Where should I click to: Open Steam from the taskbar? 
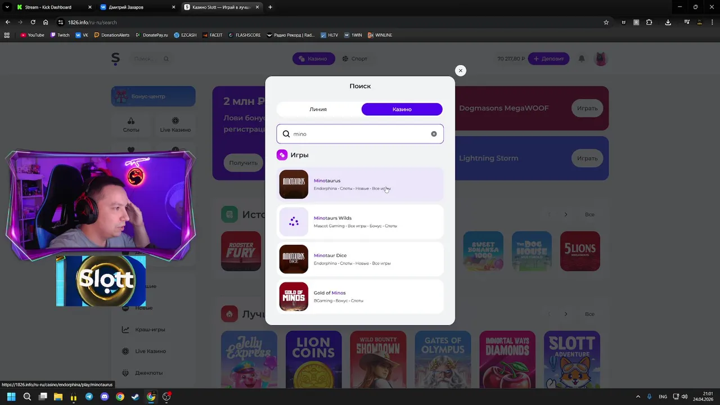click(136, 397)
